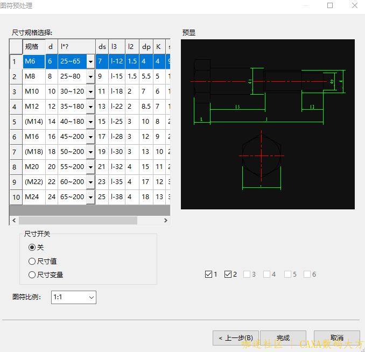The height and width of the screenshot is (352, 365).
Task: Open the 图符比例 1:1 dropdown
Action: click(74, 297)
